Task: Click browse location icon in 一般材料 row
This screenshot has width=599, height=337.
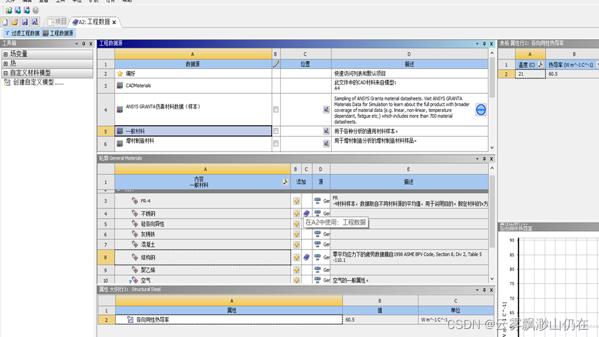Action: tap(326, 131)
